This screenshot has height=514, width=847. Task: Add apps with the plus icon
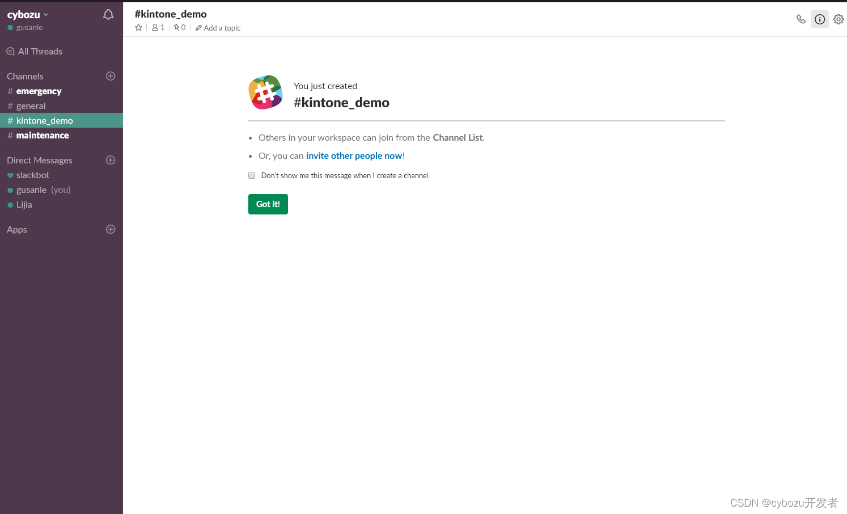(x=111, y=229)
